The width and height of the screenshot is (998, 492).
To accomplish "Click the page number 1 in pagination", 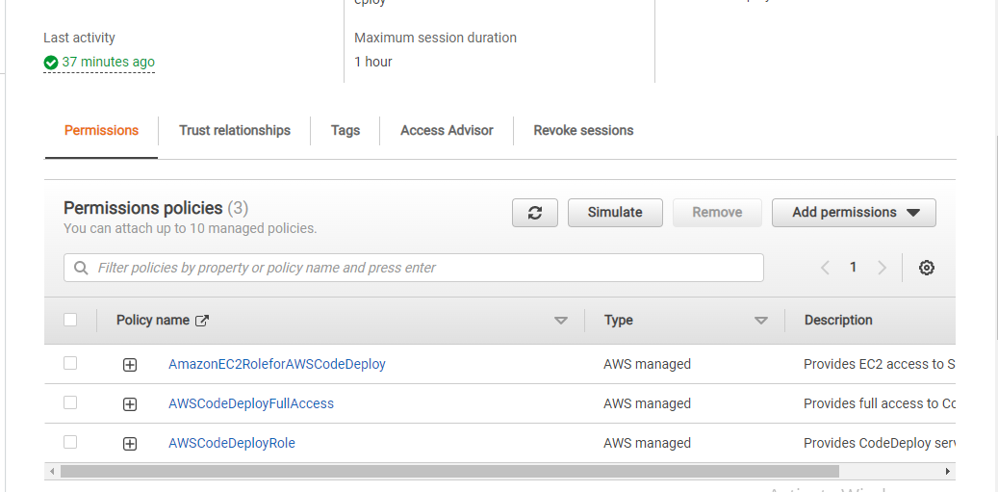I will coord(853,268).
